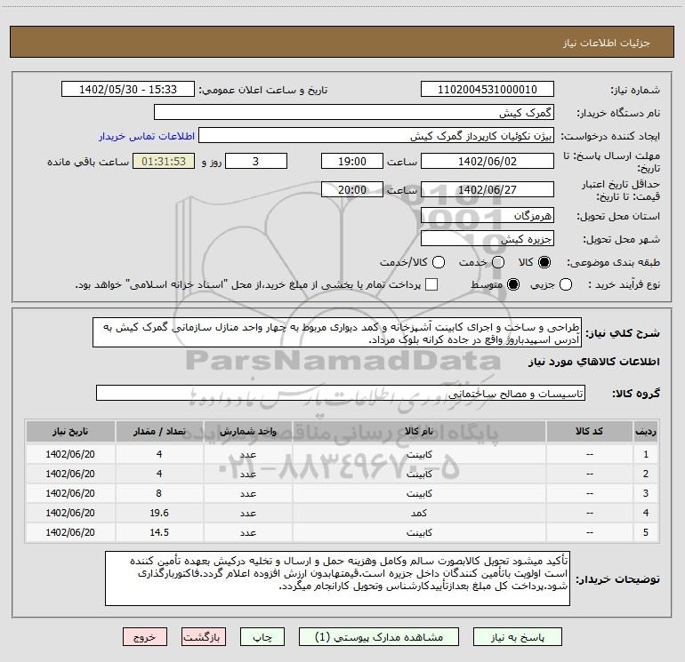The image size is (685, 662).
Task: Click the province field هرمزگان
Action: pos(488,215)
